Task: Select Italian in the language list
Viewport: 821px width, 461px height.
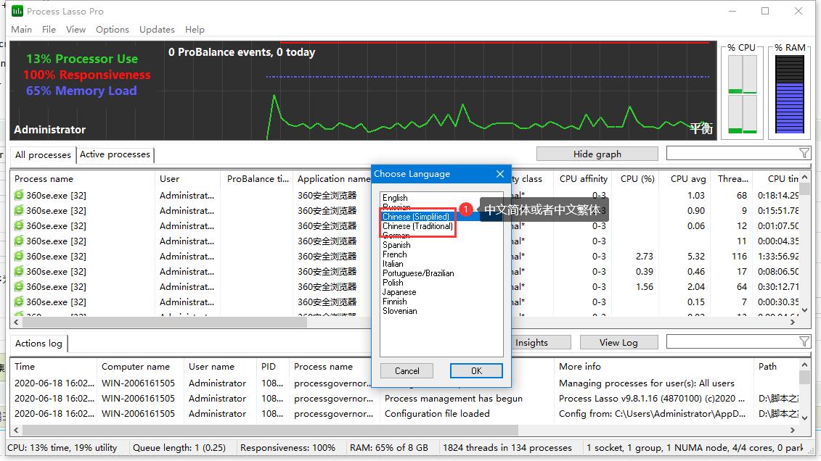Action: point(393,263)
